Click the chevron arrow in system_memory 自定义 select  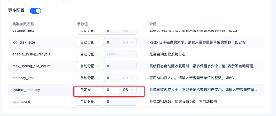(98, 90)
